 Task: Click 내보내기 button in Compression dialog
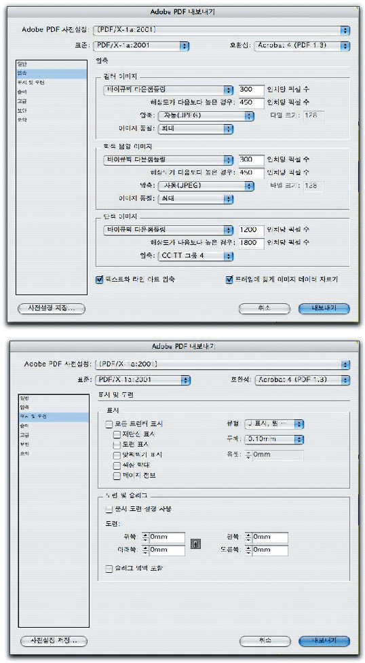pyautogui.click(x=324, y=309)
